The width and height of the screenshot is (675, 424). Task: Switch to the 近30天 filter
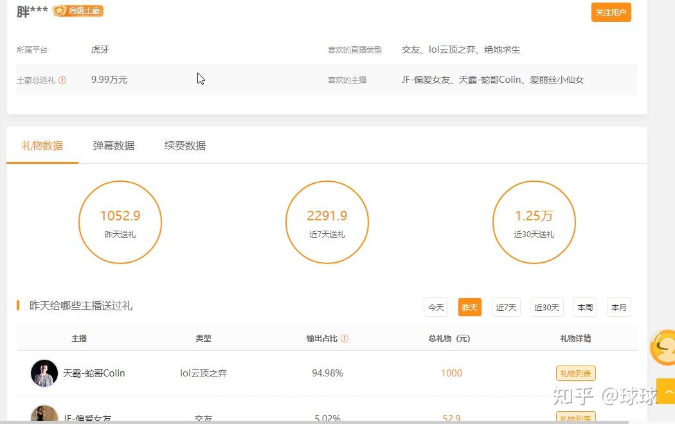(546, 307)
